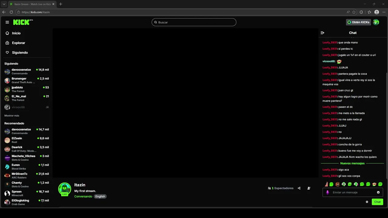The image size is (388, 218).
Task: Open followed channel Brunenger
Action: point(26,80)
